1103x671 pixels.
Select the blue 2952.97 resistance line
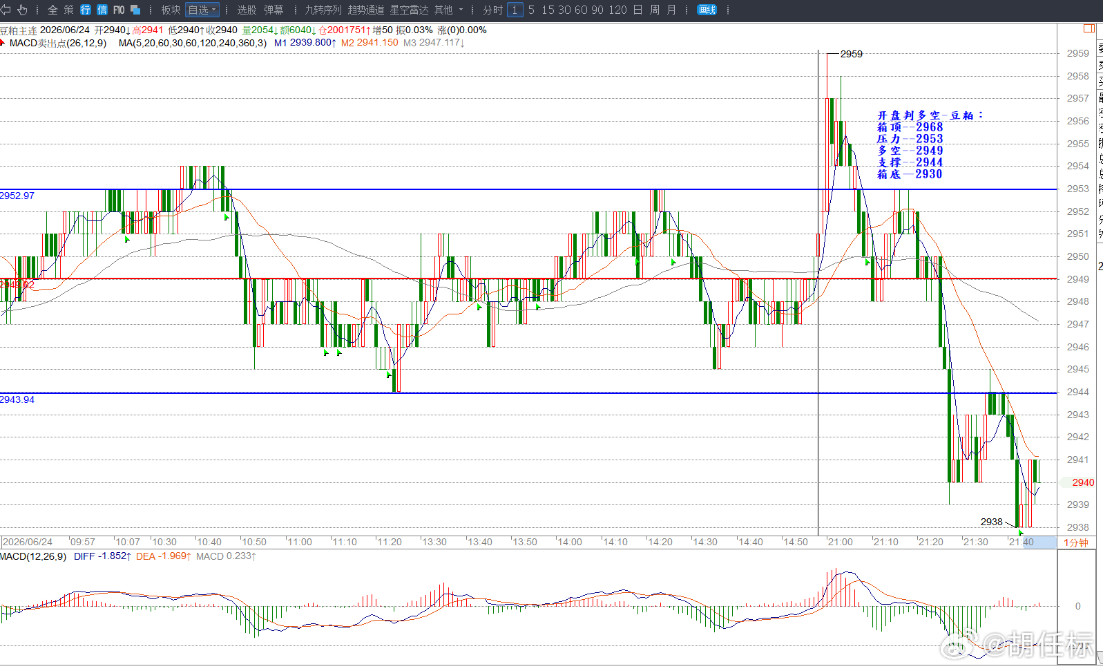click(x=528, y=189)
